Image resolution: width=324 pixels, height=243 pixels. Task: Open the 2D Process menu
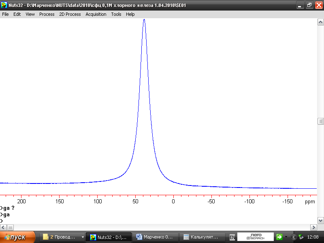tap(70, 14)
